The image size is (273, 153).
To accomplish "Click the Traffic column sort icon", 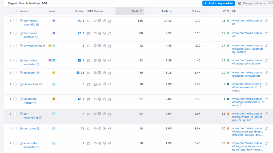I will click(x=141, y=11).
